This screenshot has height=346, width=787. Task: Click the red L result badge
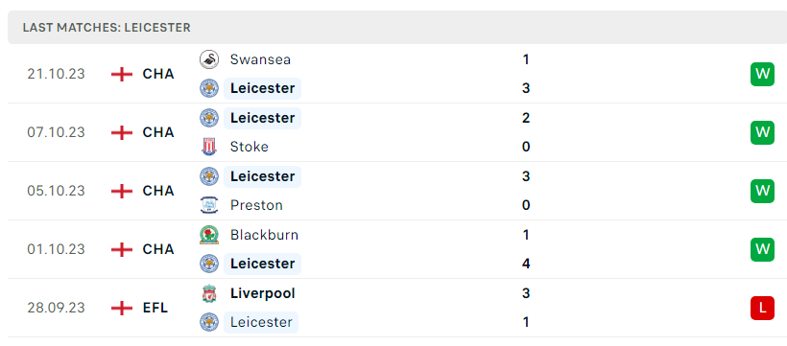pyautogui.click(x=762, y=308)
